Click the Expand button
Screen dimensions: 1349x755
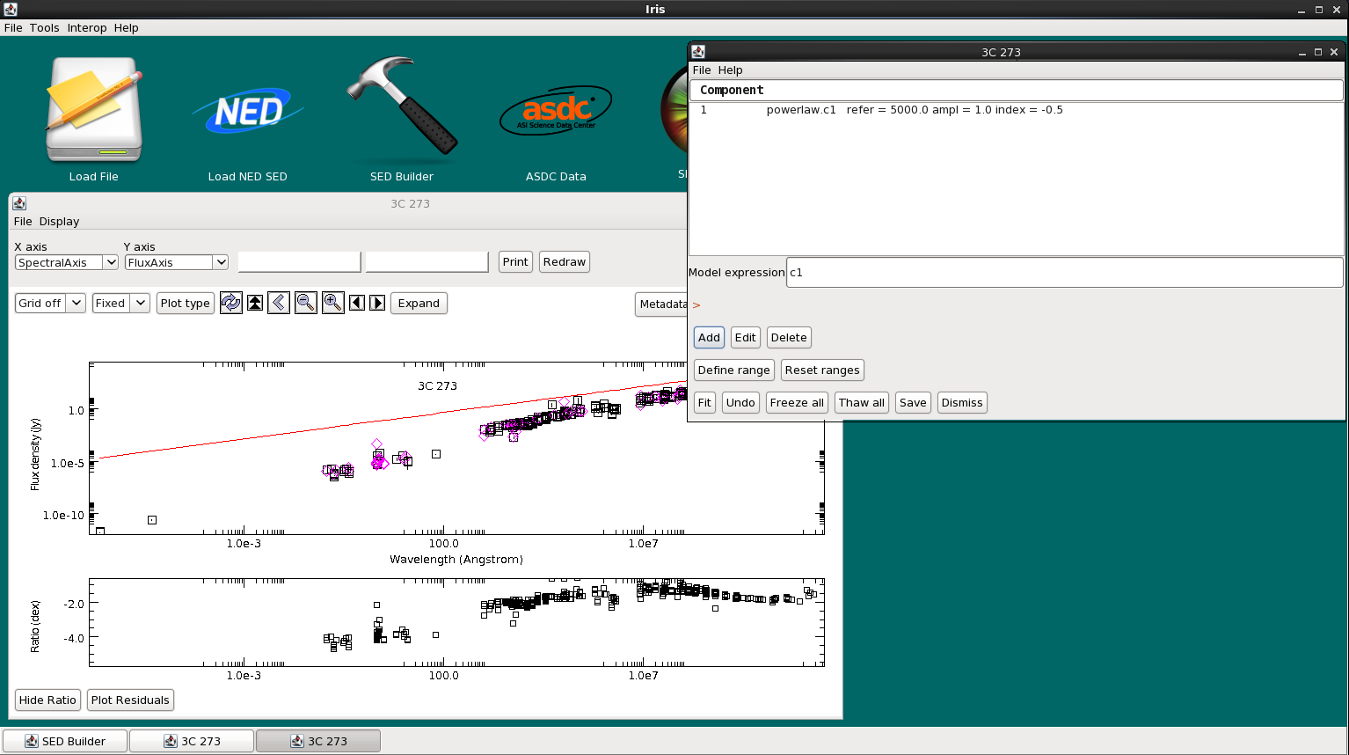click(x=419, y=303)
